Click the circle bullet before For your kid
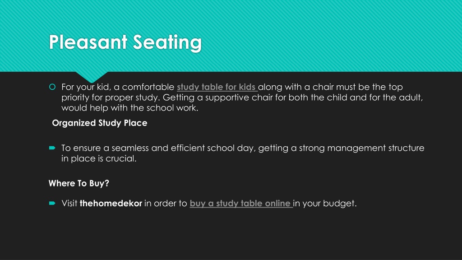Screen dimensions: 462x260 point(52,87)
